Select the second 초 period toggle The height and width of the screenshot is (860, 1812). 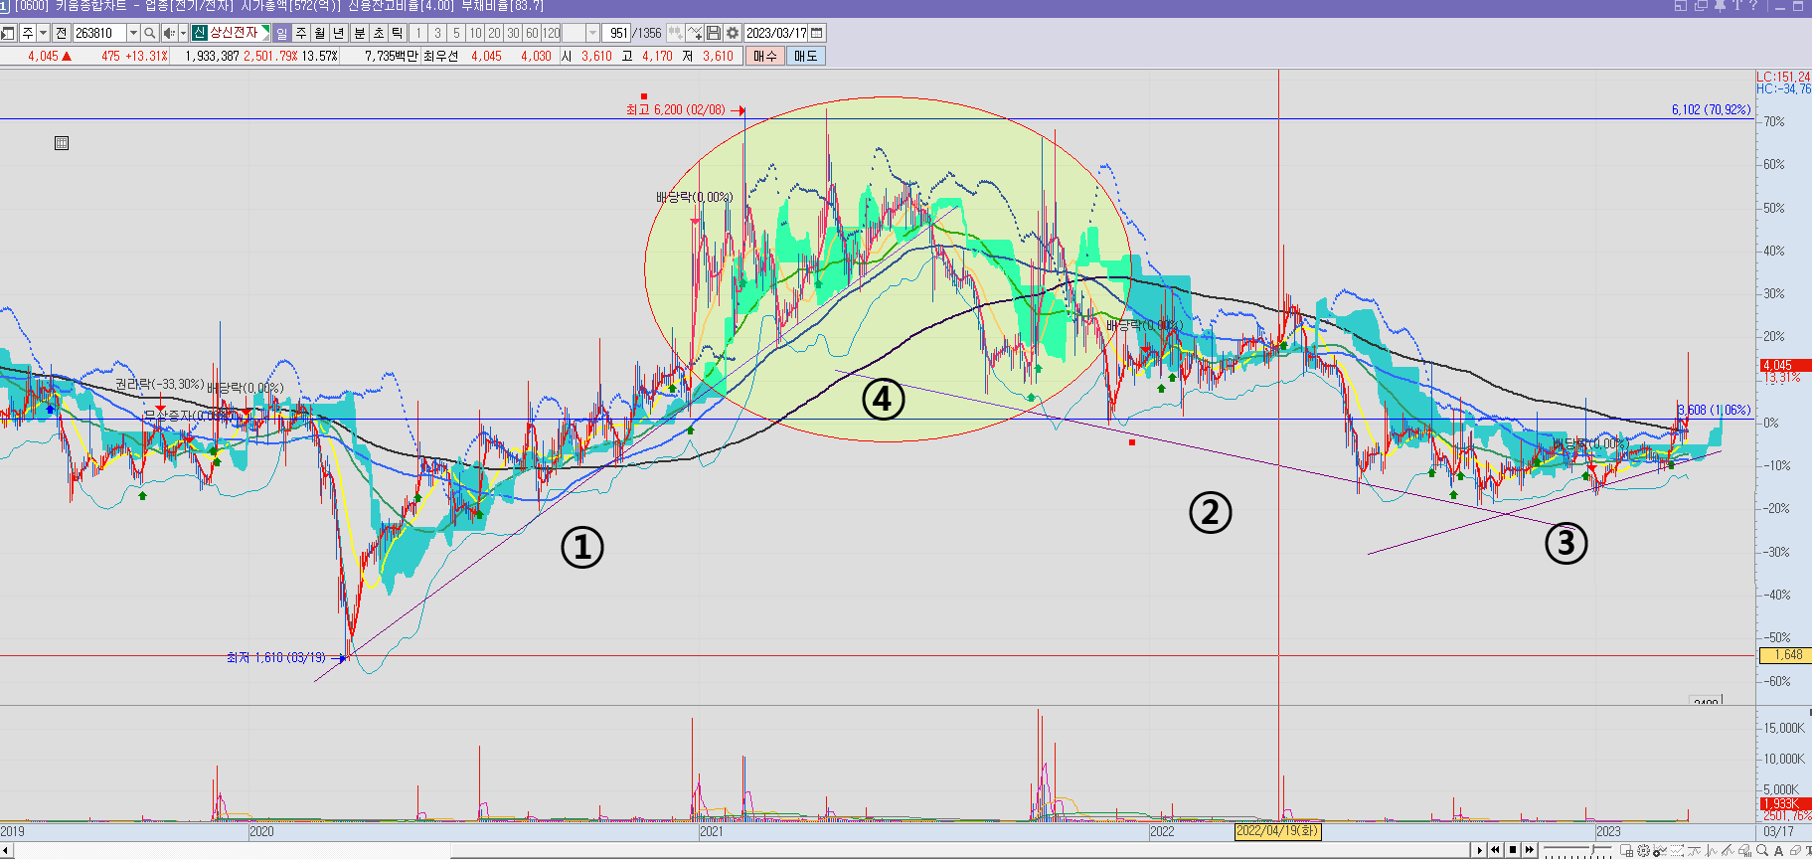click(379, 33)
